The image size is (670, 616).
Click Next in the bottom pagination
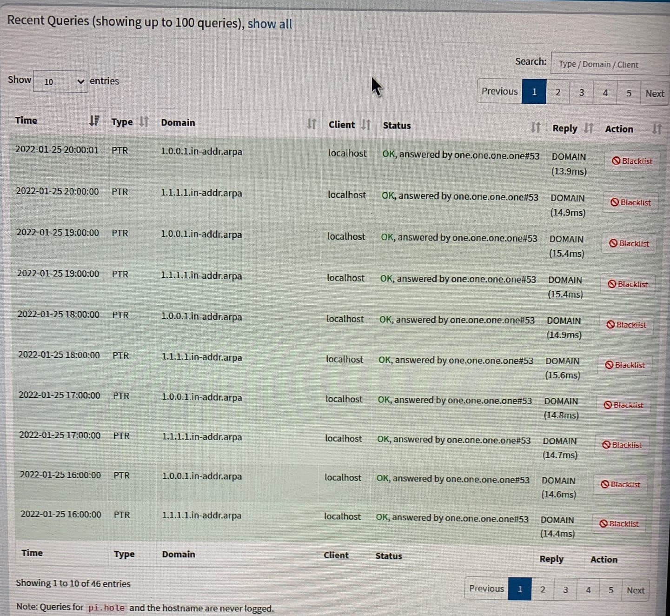click(636, 590)
